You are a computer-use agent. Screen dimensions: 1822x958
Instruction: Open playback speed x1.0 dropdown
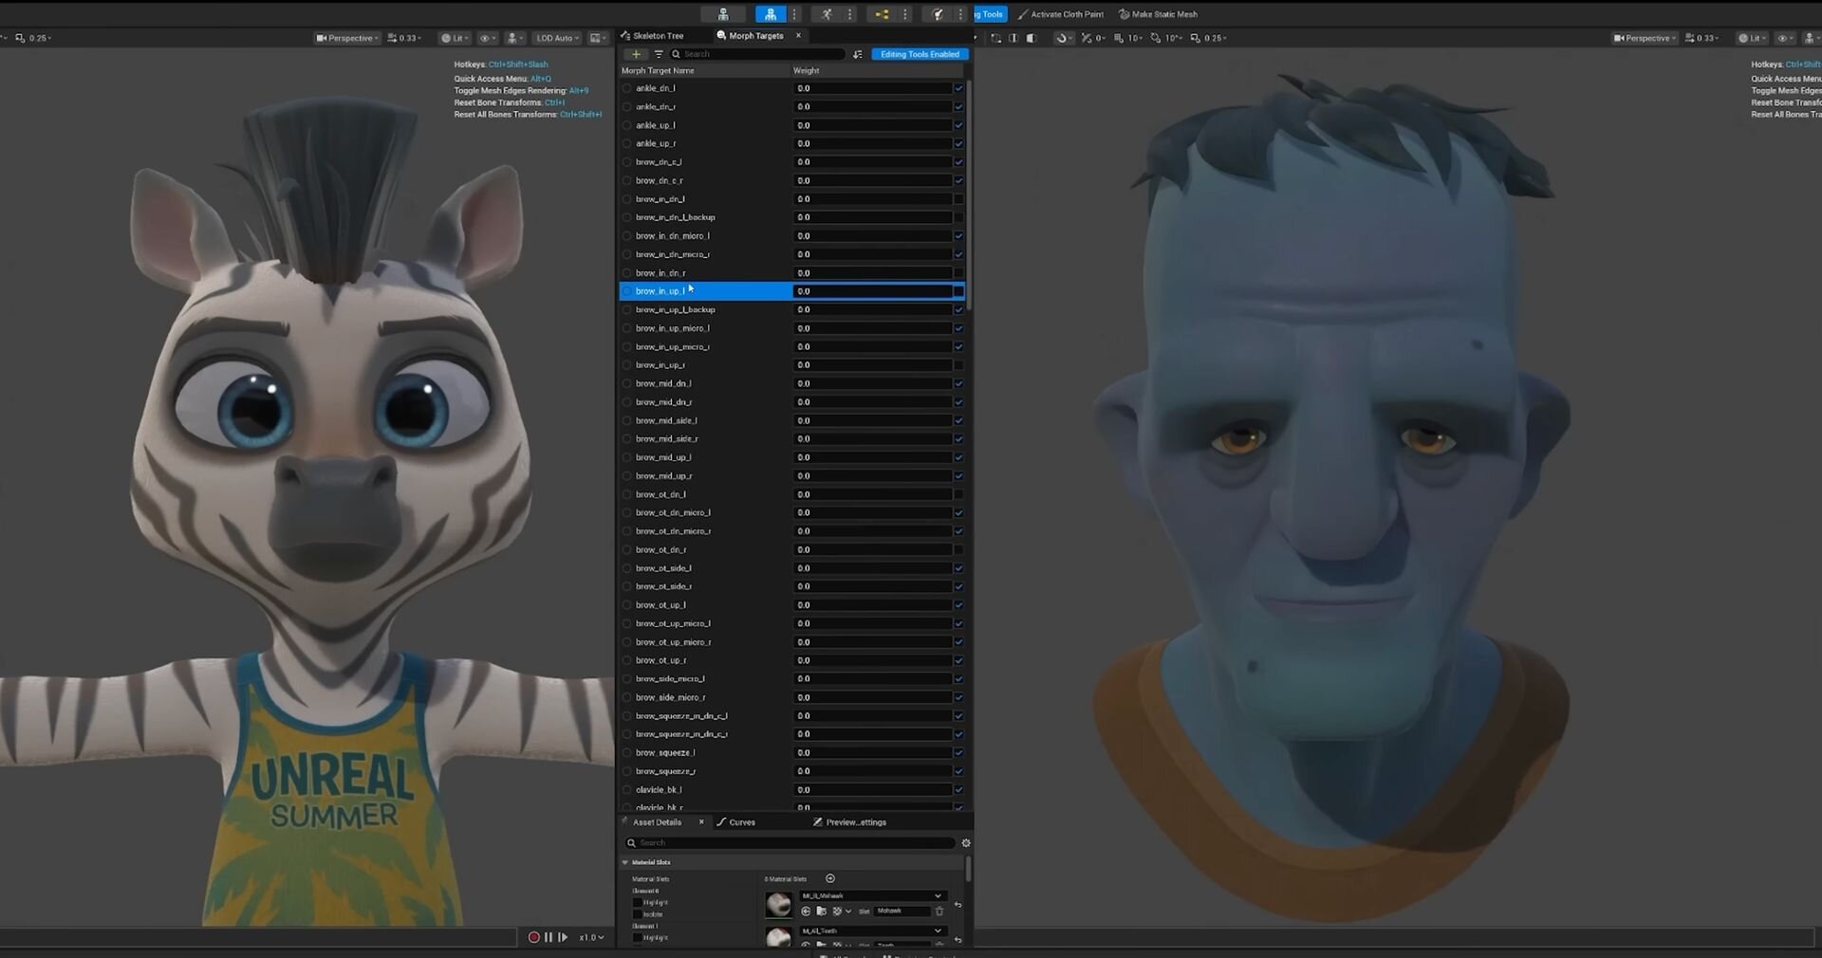(x=592, y=937)
